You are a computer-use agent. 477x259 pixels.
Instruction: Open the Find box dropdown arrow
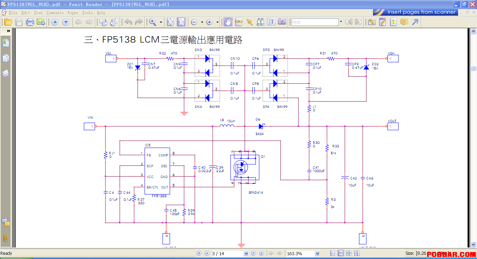341,22
